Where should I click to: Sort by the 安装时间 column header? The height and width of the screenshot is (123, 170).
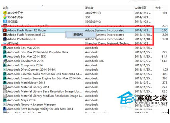[x=140, y=8]
